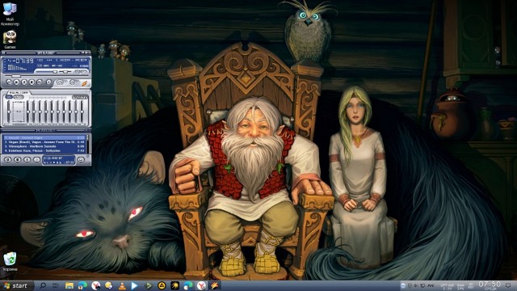Click the playlist vertical scrollbar
The image size is (517, 291).
88,144
